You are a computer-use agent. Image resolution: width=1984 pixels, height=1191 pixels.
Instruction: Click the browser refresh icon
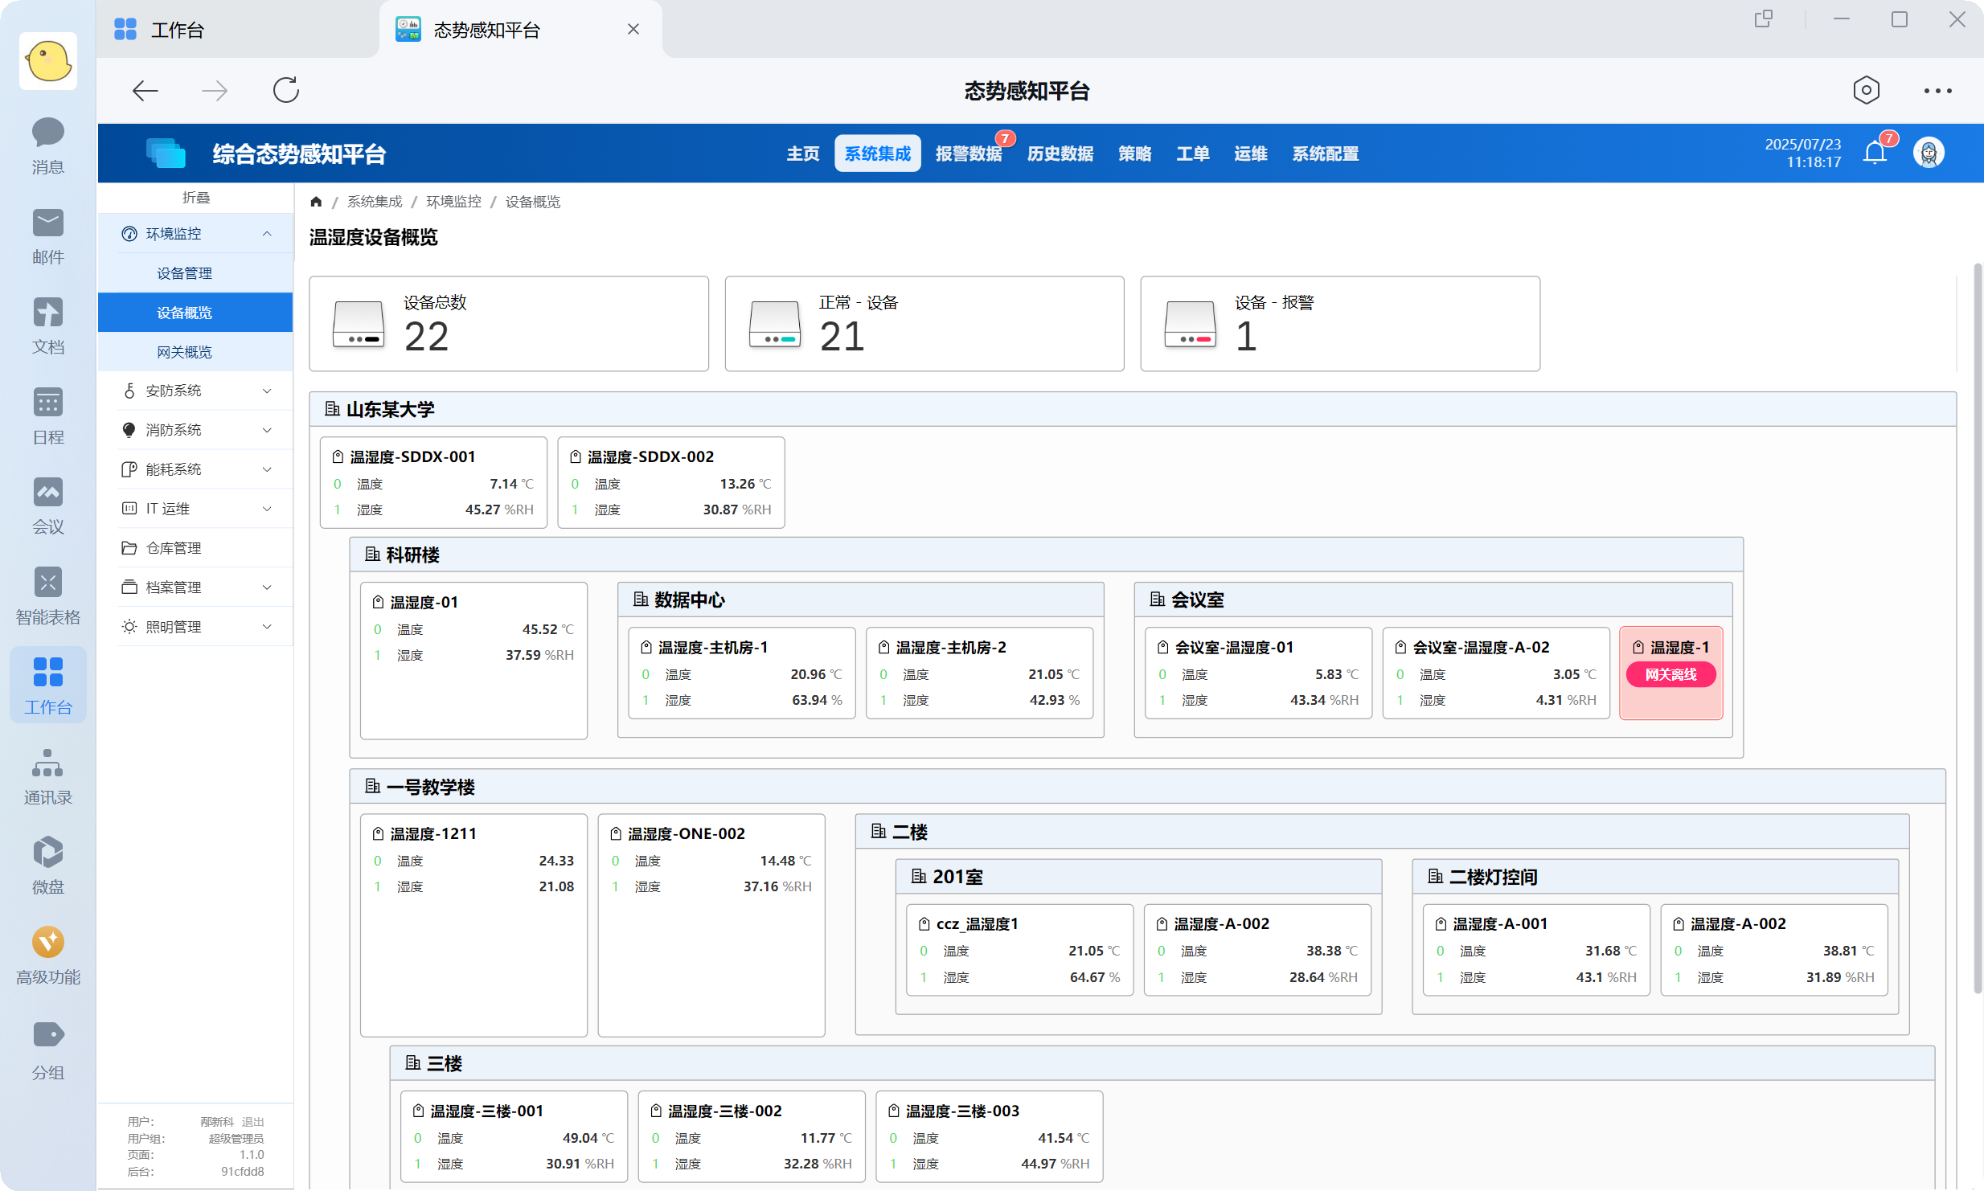(285, 90)
